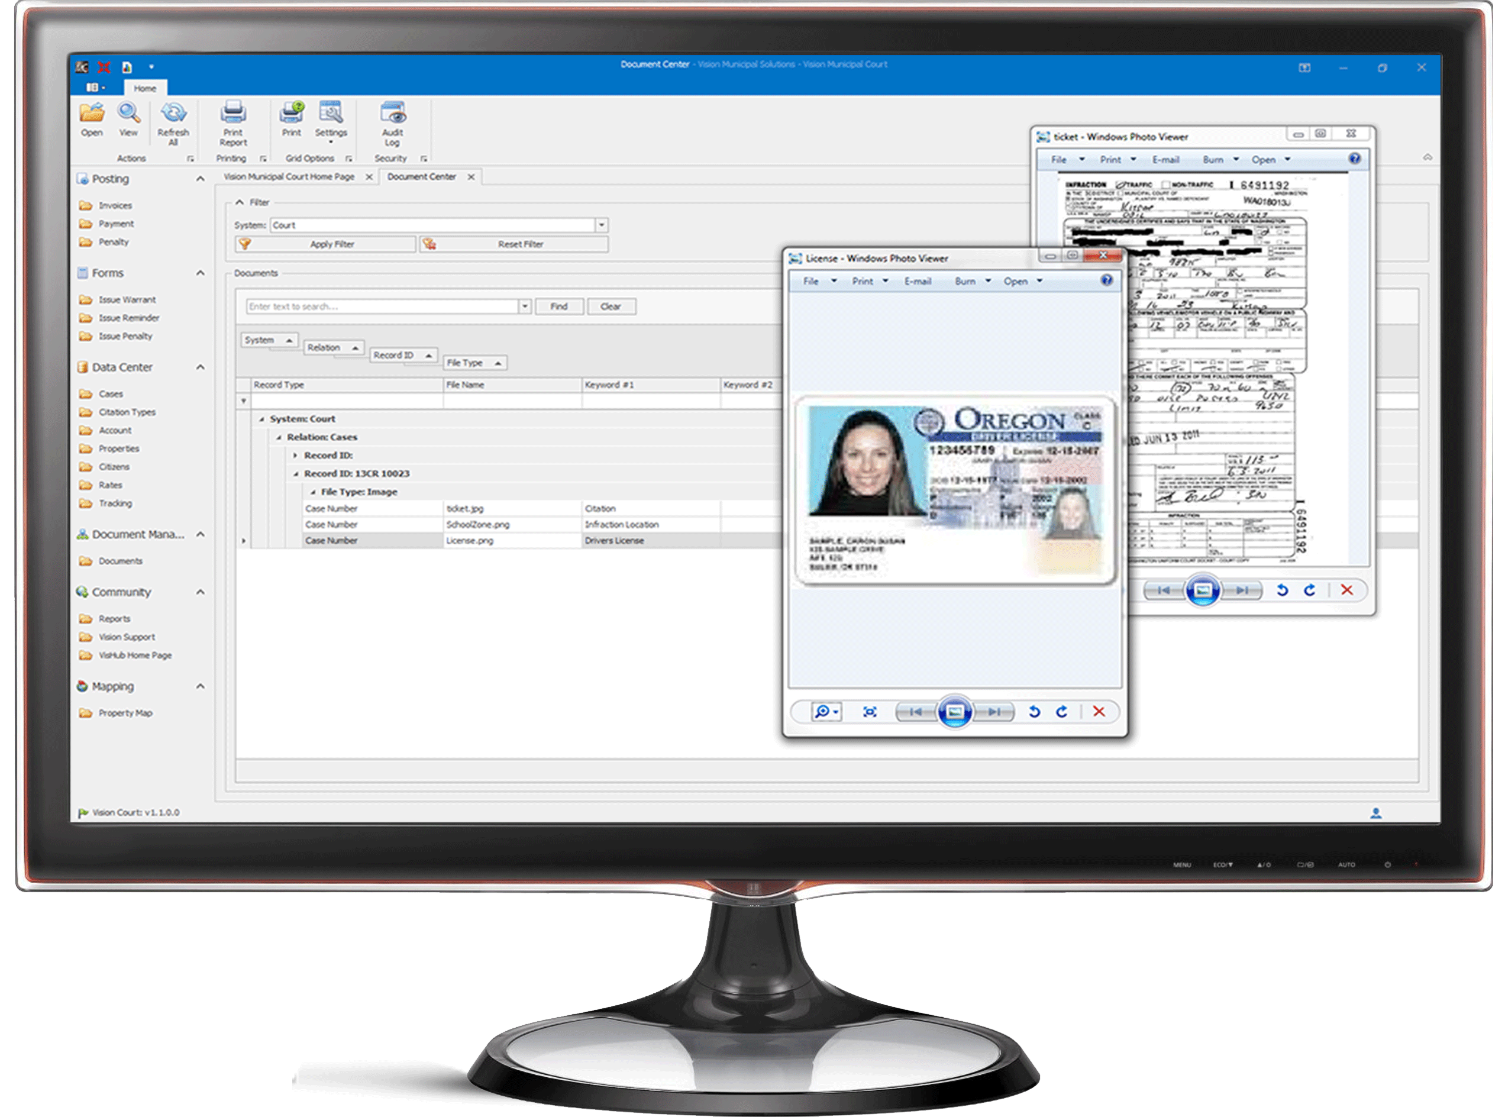Open the Grid Options Settings icon
Screen dimensions: 1505x1117
click(331, 112)
